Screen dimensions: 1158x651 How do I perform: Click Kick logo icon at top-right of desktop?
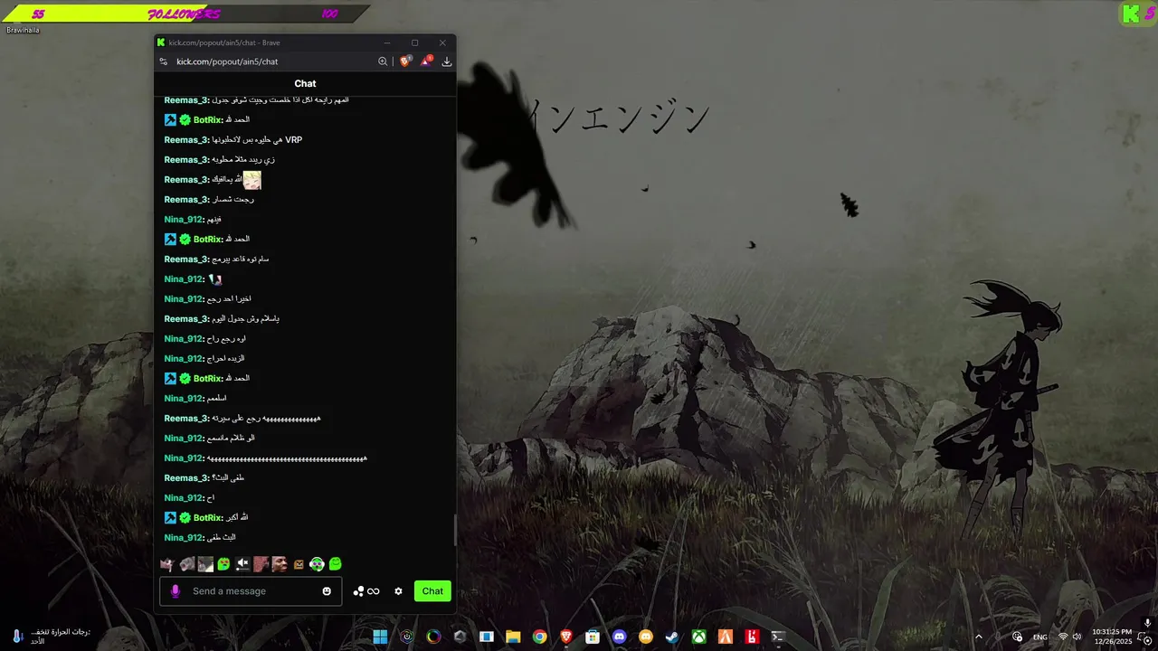click(1131, 14)
